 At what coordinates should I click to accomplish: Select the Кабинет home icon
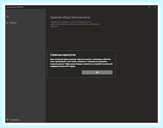coord(7,23)
